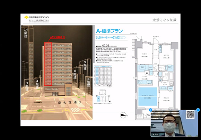
Task: Click the 'キッチン' label in floor plan
Action: click(145, 76)
